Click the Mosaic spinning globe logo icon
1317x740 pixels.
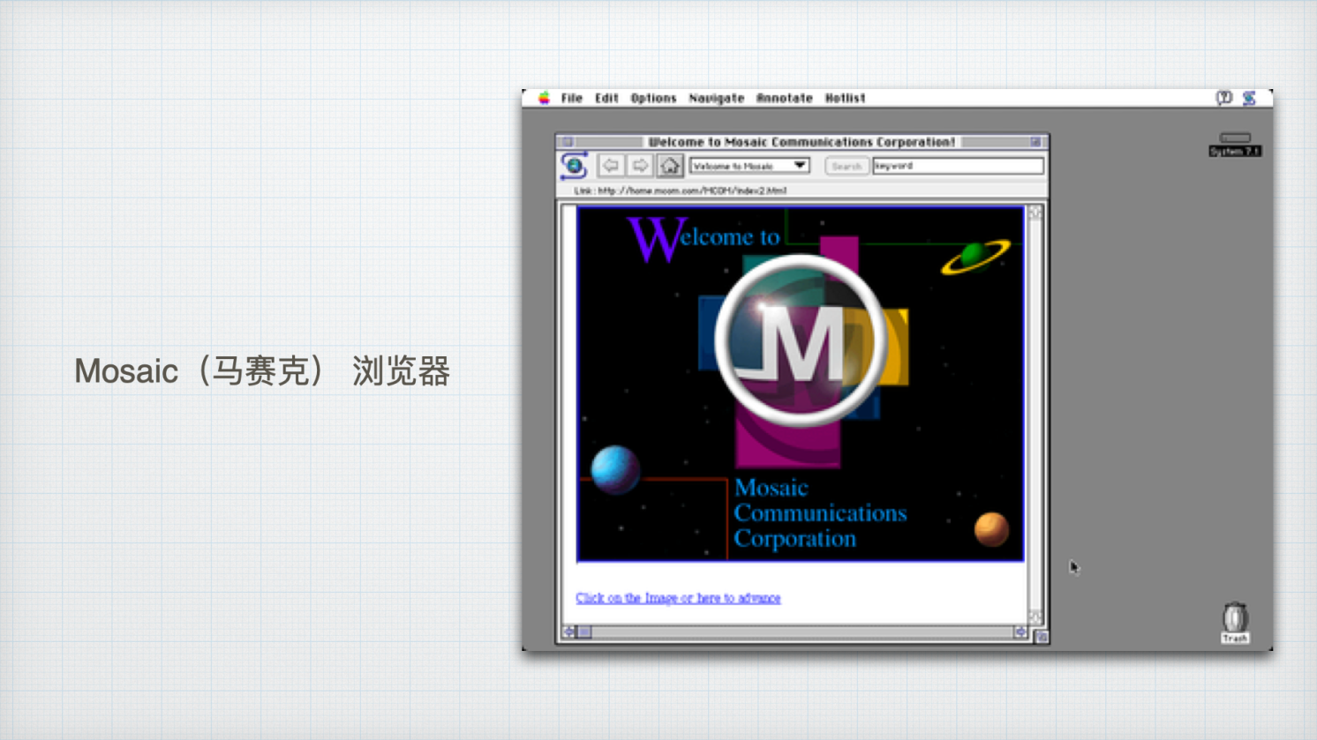[575, 166]
